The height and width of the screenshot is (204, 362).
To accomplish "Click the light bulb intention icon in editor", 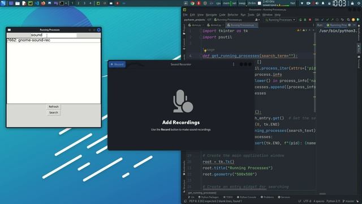I will pyautogui.click(x=205, y=50).
